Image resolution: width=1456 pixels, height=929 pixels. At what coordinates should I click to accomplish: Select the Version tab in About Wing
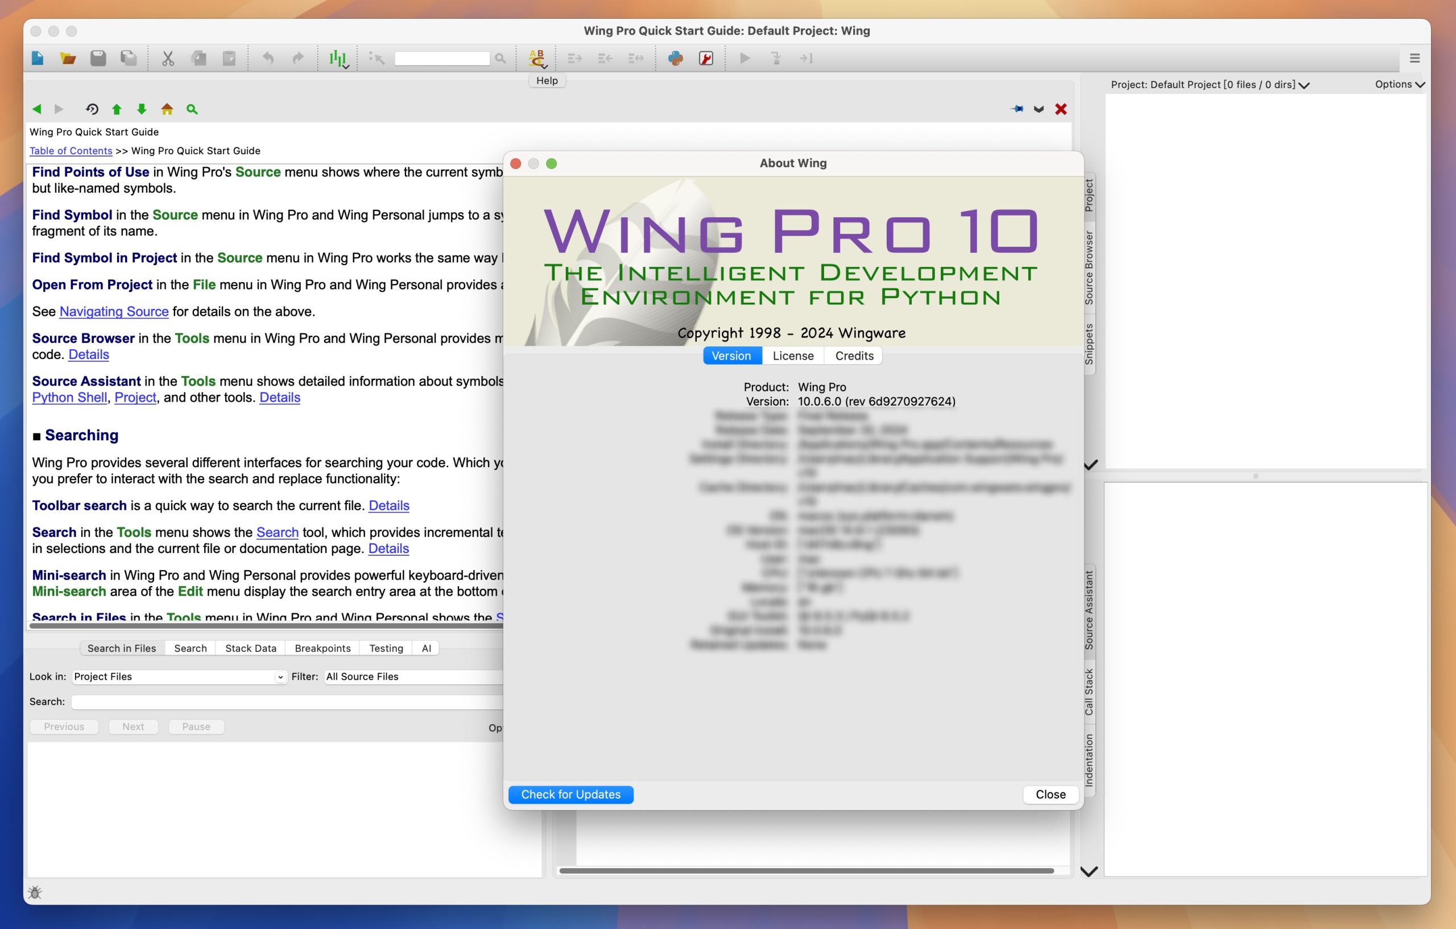(731, 356)
